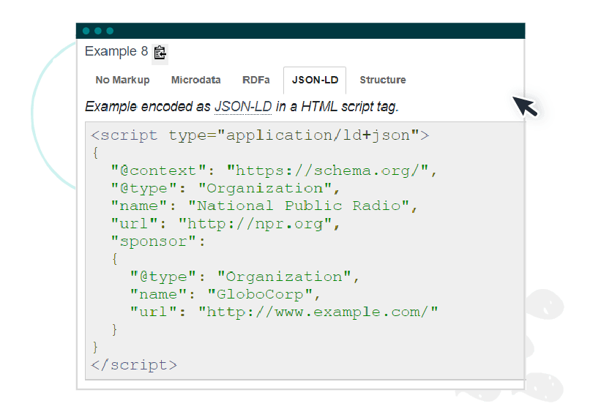
Task: Click the third teal dot in the title bar
Action: click(x=110, y=31)
